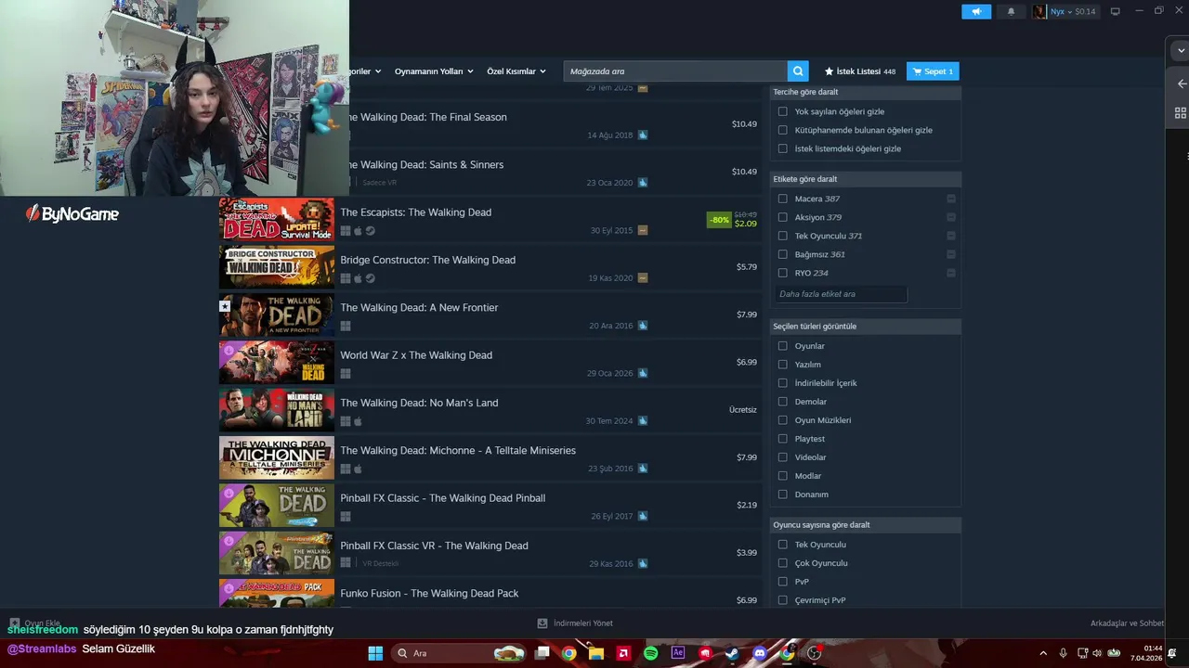Click in the Mağazada ara search field
The height and width of the screenshot is (668, 1189).
click(x=675, y=71)
